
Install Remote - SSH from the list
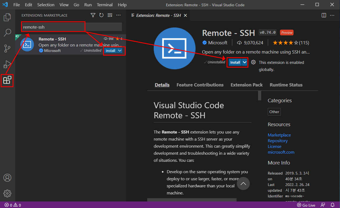point(110,51)
